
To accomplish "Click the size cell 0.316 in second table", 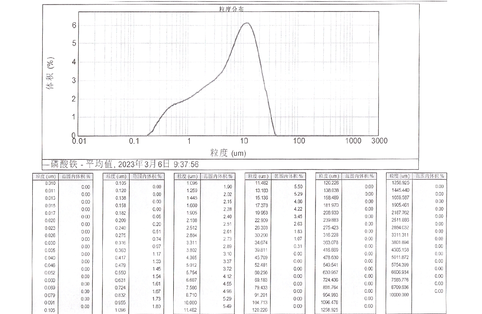I will pos(120,243).
